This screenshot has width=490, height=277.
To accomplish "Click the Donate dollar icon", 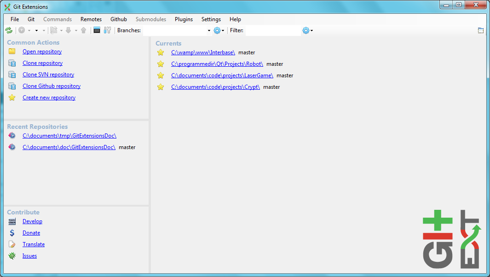I will point(12,233).
